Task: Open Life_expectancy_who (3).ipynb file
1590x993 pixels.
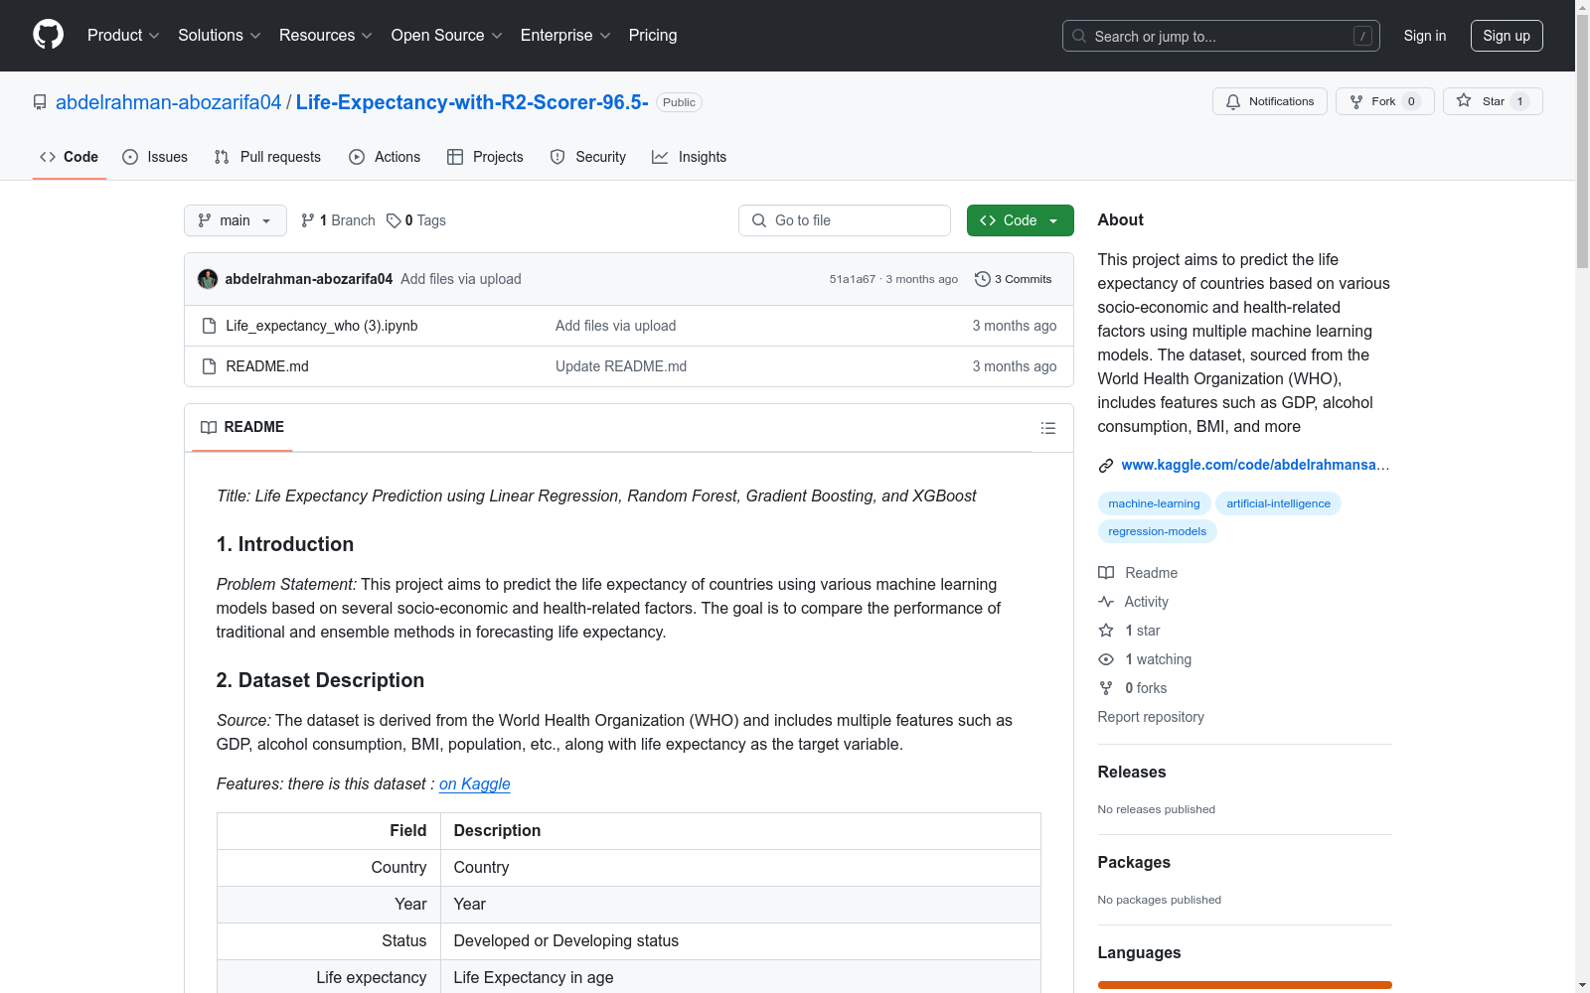Action: [322, 326]
